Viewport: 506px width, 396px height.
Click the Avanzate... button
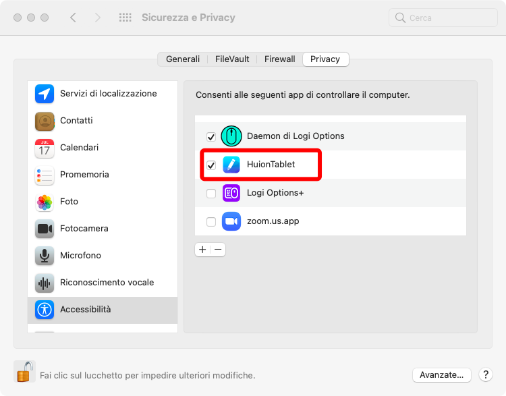coord(441,374)
